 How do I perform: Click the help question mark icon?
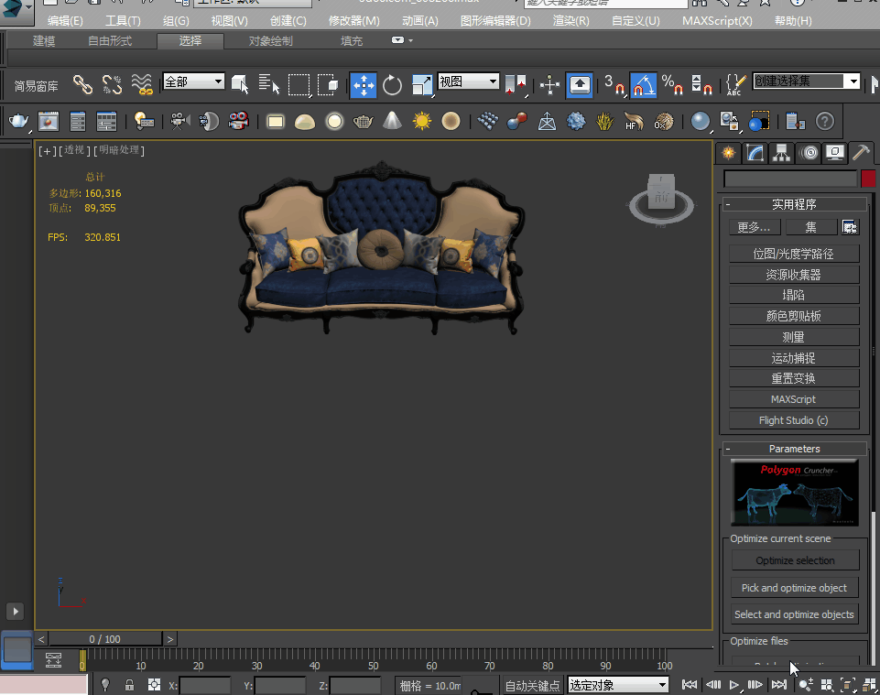pyautogui.click(x=825, y=121)
